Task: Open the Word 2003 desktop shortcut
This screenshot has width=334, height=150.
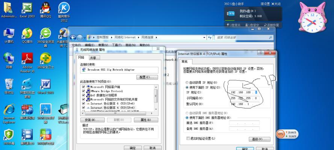Action: tap(45, 86)
